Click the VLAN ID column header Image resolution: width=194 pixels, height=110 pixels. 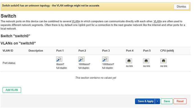coord(8,51)
